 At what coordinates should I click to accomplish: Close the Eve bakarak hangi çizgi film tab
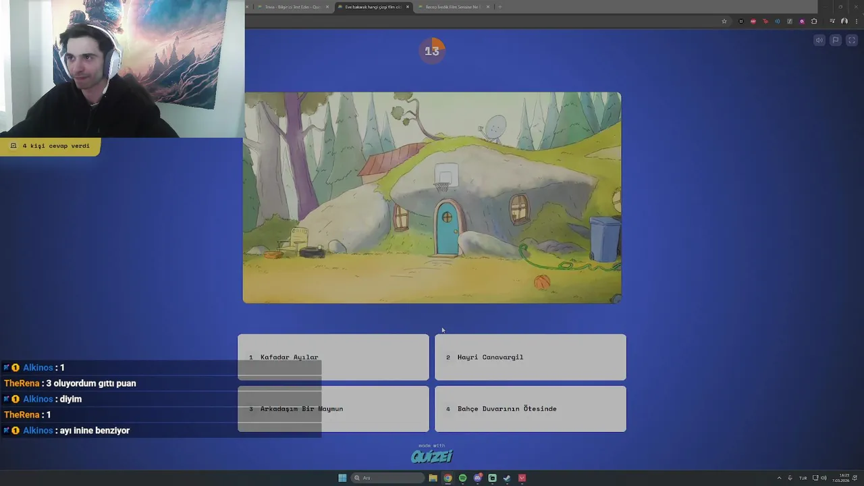pyautogui.click(x=408, y=7)
